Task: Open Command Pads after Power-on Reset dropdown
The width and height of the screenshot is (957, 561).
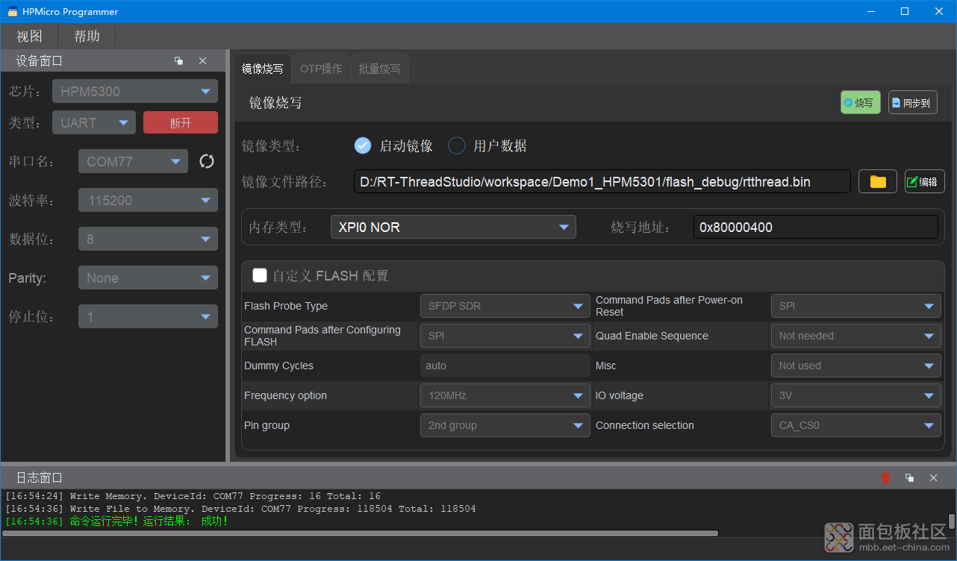Action: coord(855,306)
